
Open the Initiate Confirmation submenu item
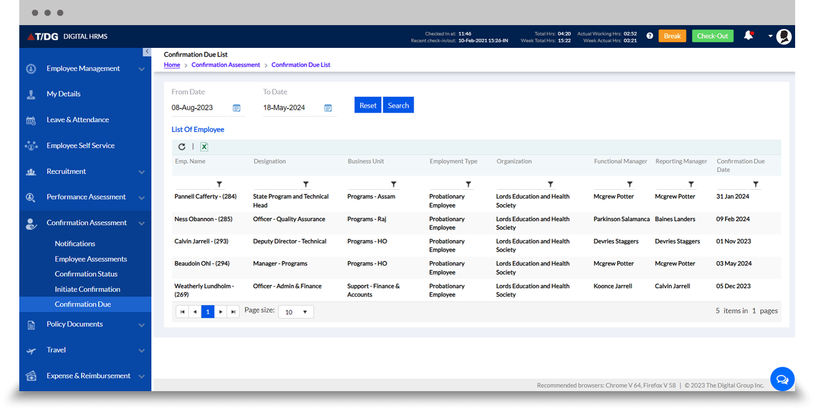(x=88, y=289)
